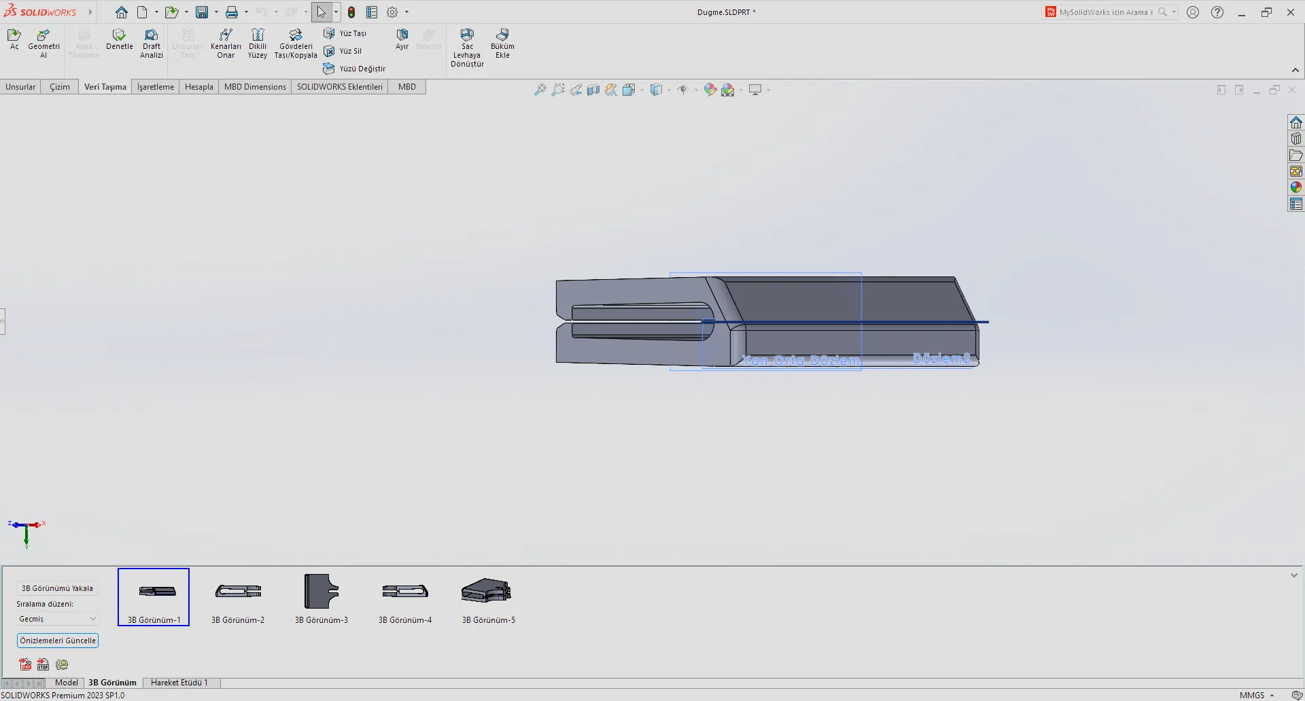Click the Edit Appearance color ball icon
1305x701 pixels.
point(710,90)
